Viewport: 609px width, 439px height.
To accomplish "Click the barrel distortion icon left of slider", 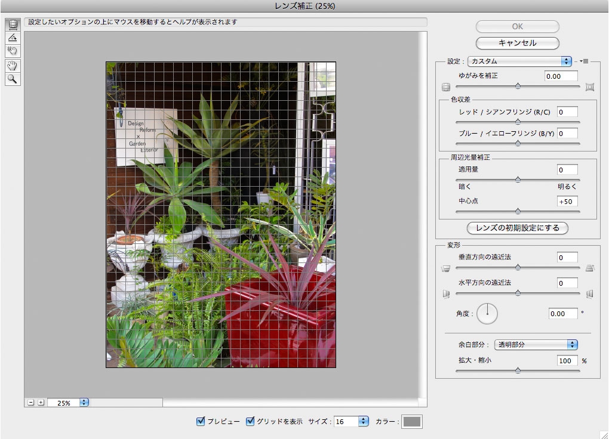I will coord(446,87).
